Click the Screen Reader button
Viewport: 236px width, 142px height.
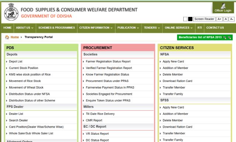[x=204, y=19]
